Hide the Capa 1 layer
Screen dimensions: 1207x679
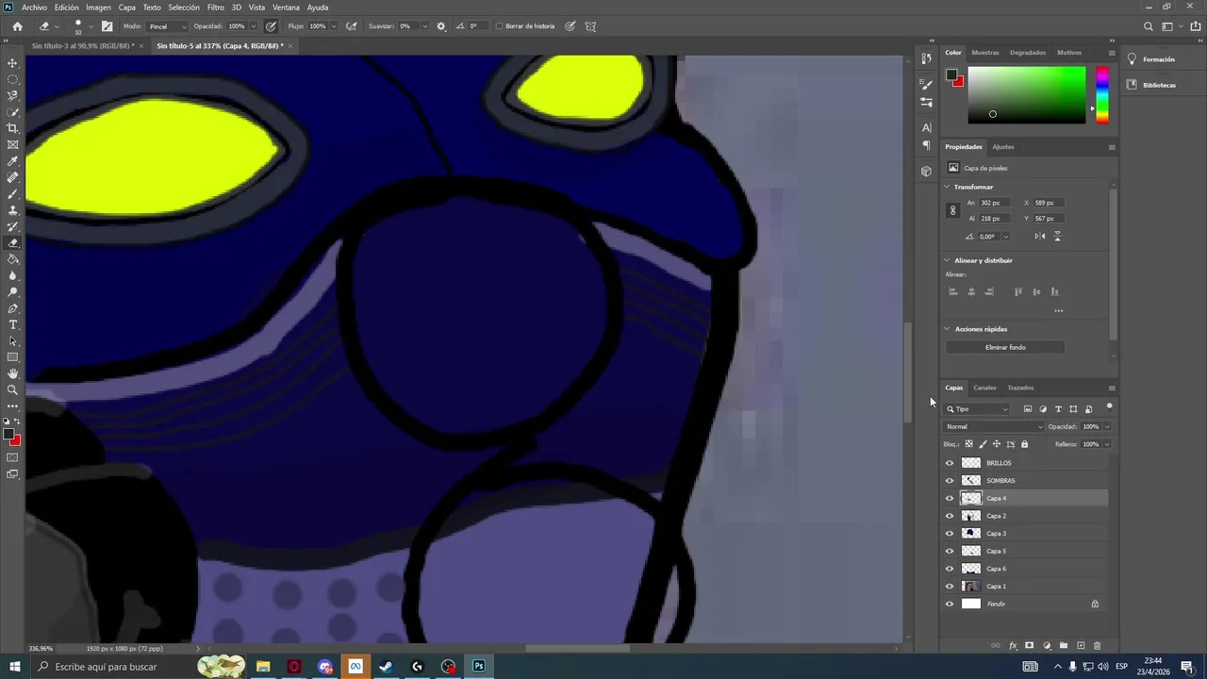coord(950,587)
